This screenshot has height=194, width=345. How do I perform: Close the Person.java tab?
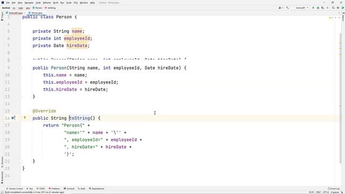pyautogui.click(x=45, y=13)
